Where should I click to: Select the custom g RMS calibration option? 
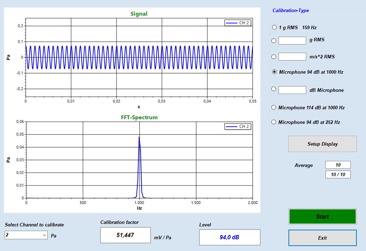pyautogui.click(x=274, y=41)
